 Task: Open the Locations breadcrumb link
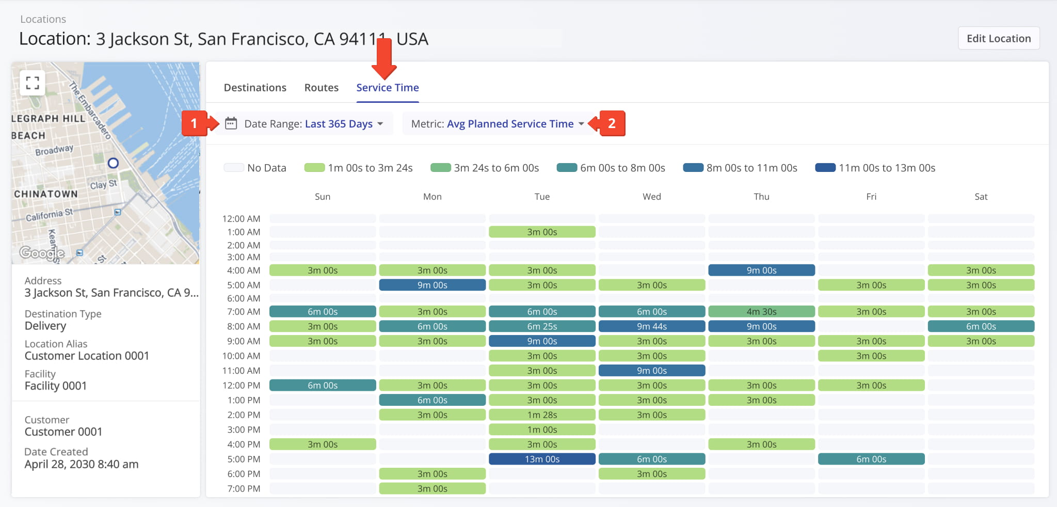43,19
